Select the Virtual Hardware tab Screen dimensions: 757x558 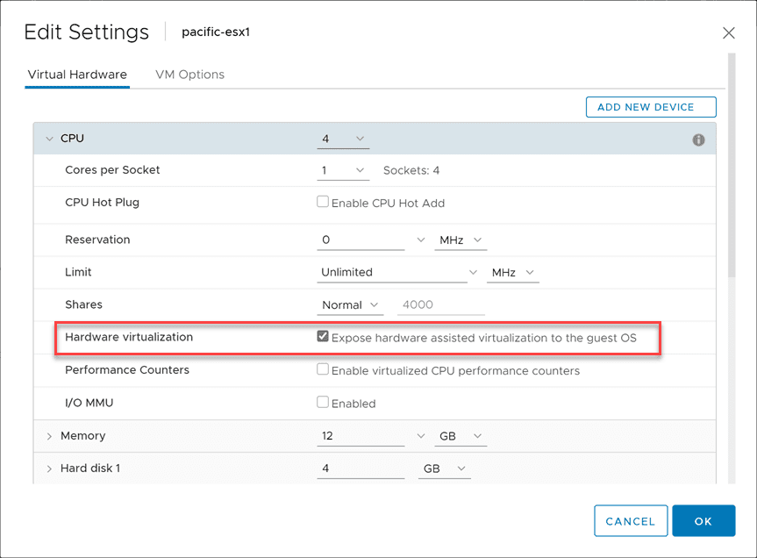point(77,75)
